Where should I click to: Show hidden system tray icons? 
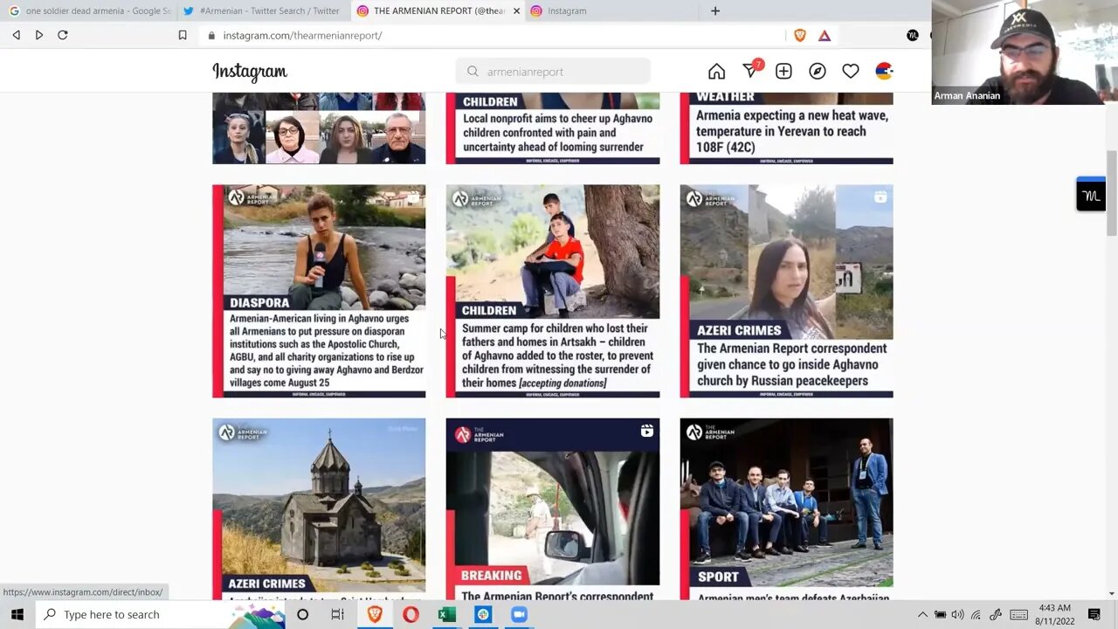coord(922,614)
